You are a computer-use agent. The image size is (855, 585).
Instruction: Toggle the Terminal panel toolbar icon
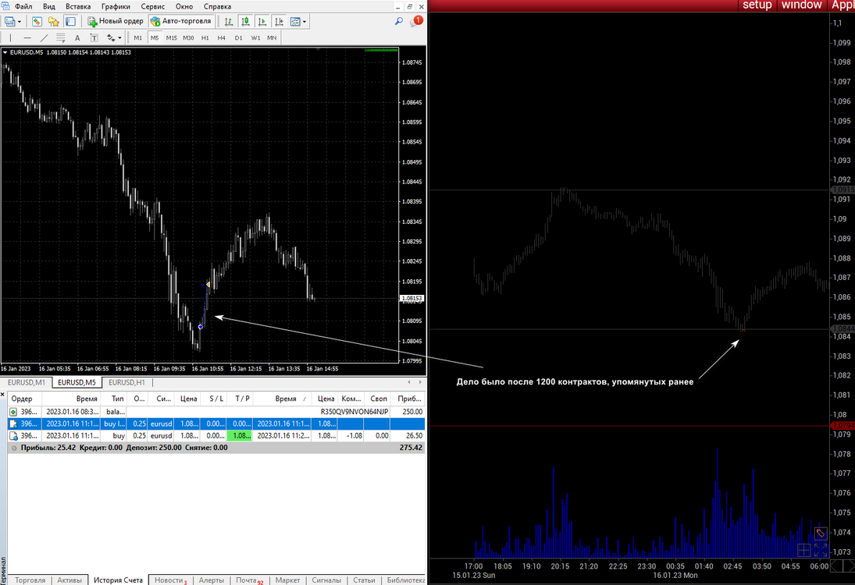click(x=70, y=22)
